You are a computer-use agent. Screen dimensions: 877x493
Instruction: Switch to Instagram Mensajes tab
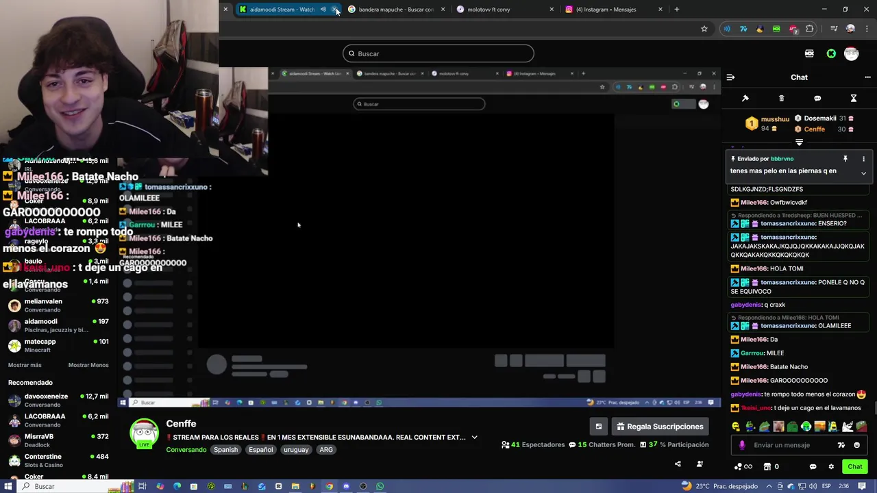click(x=609, y=10)
